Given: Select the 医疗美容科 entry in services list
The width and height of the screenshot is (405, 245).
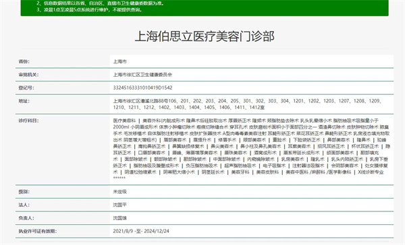Looking at the screenshot, I should (x=124, y=120).
